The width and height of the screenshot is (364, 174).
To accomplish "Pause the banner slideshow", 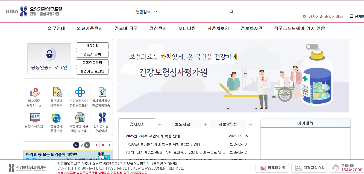I will click(x=103, y=145).
